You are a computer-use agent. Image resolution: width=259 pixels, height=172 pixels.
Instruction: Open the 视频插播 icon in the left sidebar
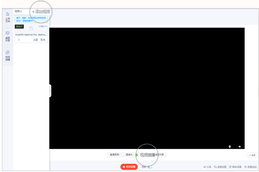pyautogui.click(x=8, y=56)
